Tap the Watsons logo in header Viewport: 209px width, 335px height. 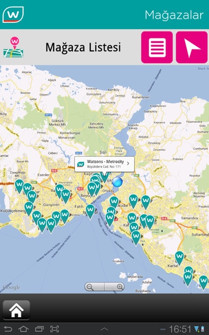tap(13, 15)
